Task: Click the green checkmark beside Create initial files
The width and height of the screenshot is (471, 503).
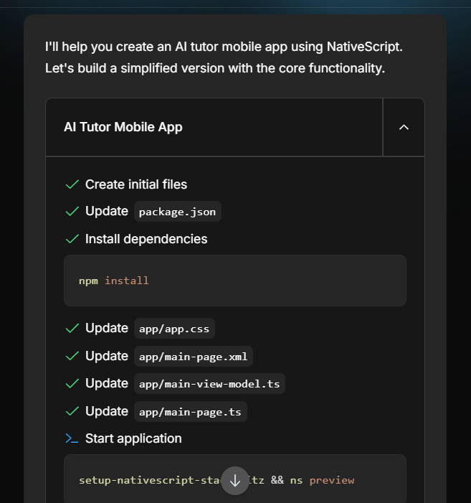Action: [72, 184]
